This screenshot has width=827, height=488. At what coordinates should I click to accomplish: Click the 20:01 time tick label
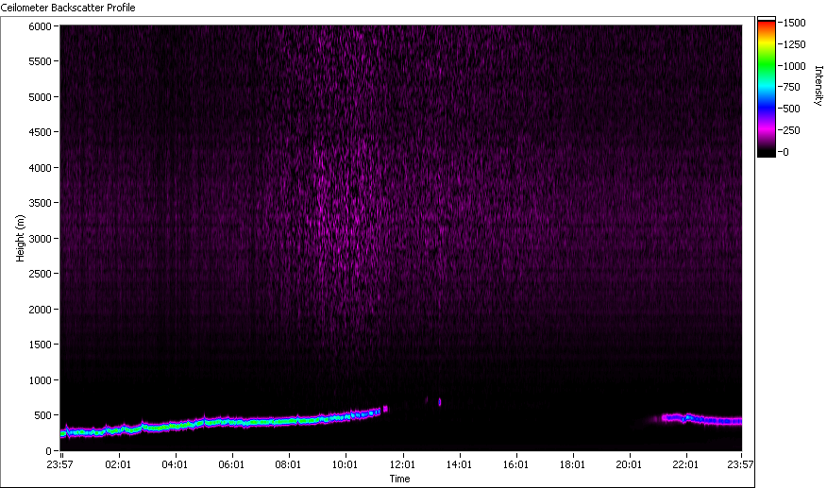[629, 464]
